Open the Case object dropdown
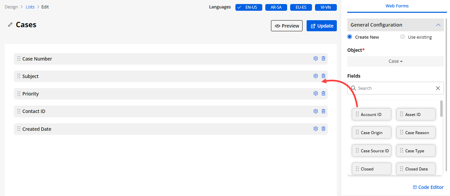450x196 pixels. (x=395, y=61)
